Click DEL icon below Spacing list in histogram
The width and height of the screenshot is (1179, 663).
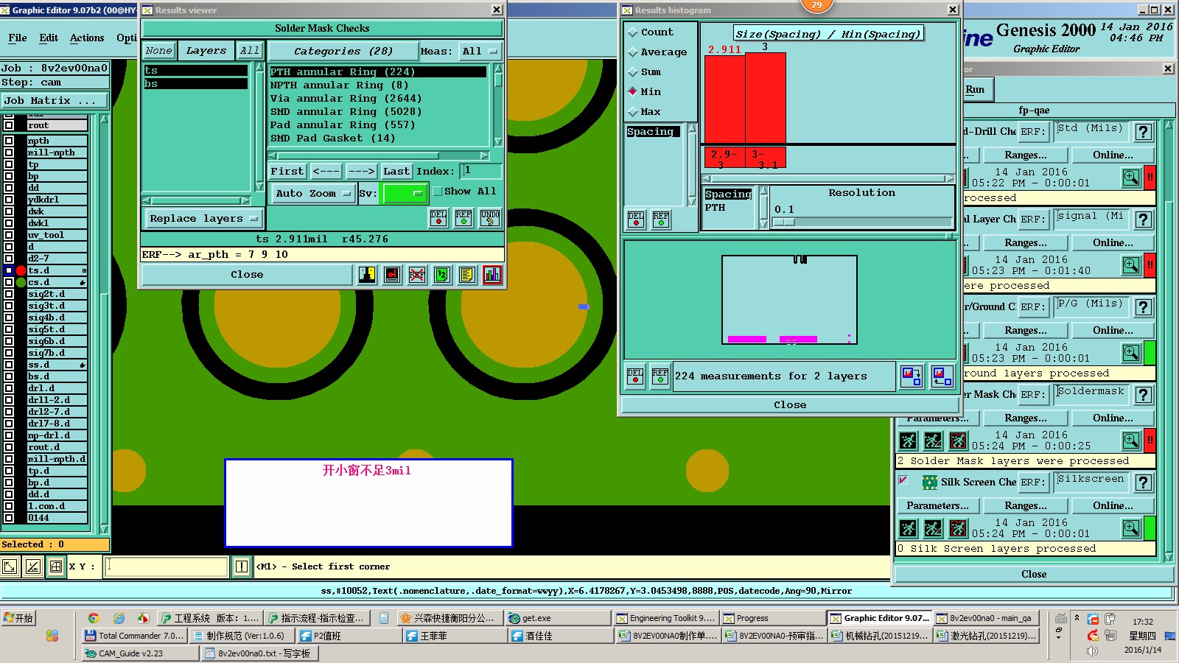(x=636, y=220)
